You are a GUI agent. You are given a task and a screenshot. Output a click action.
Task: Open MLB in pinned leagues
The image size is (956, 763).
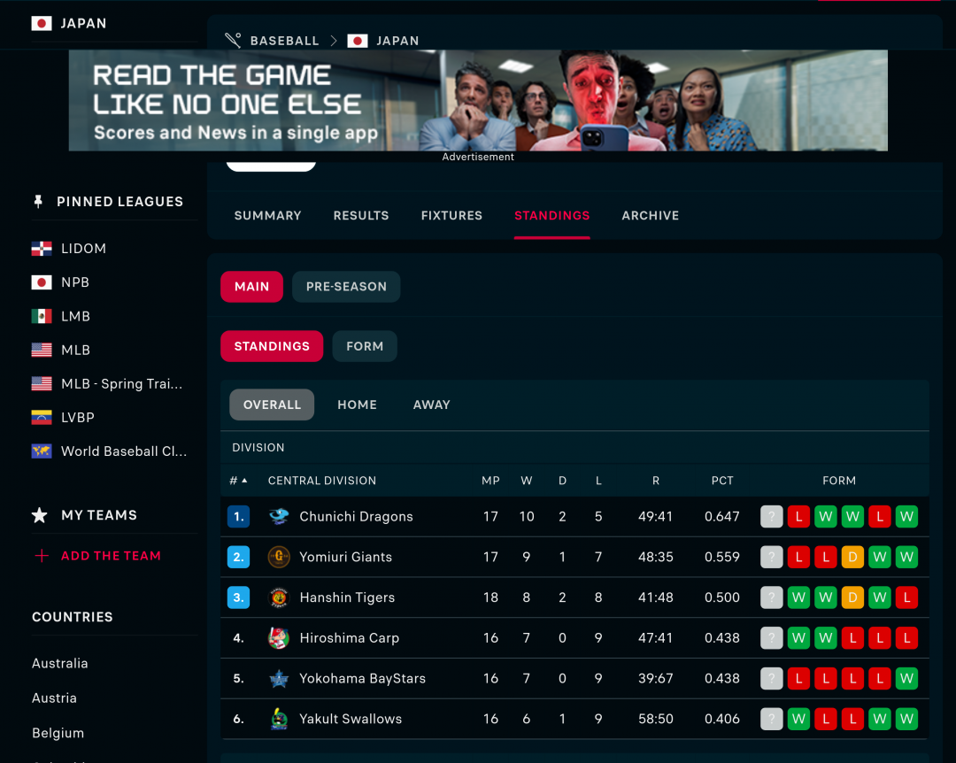pos(75,350)
